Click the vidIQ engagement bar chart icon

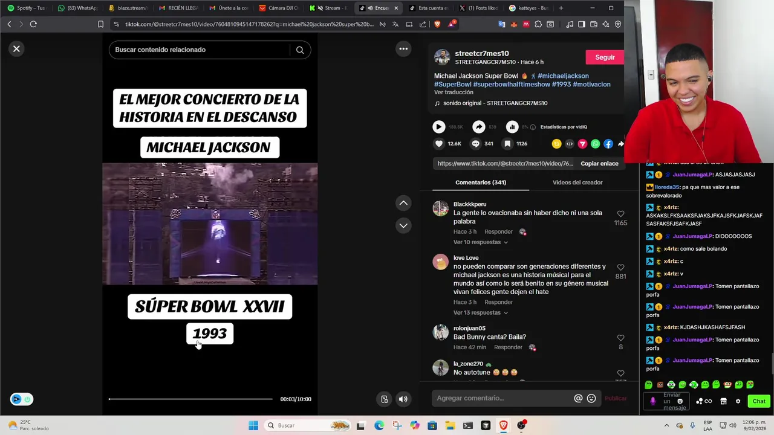tap(512, 127)
